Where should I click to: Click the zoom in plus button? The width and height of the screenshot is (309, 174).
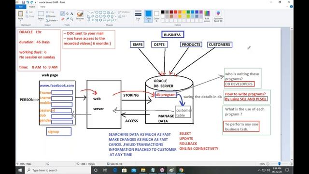click(x=291, y=164)
